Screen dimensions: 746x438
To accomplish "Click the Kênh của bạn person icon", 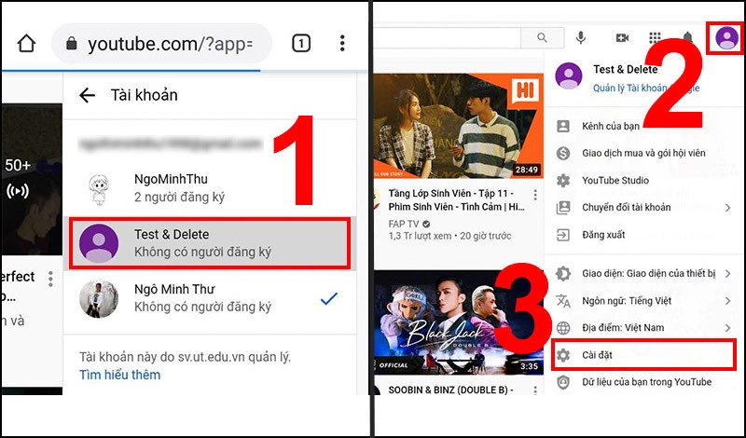I will 563,126.
